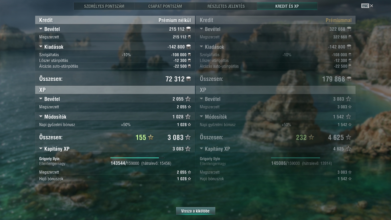Click the star icon next to 3 083 Összesen

point(188,137)
